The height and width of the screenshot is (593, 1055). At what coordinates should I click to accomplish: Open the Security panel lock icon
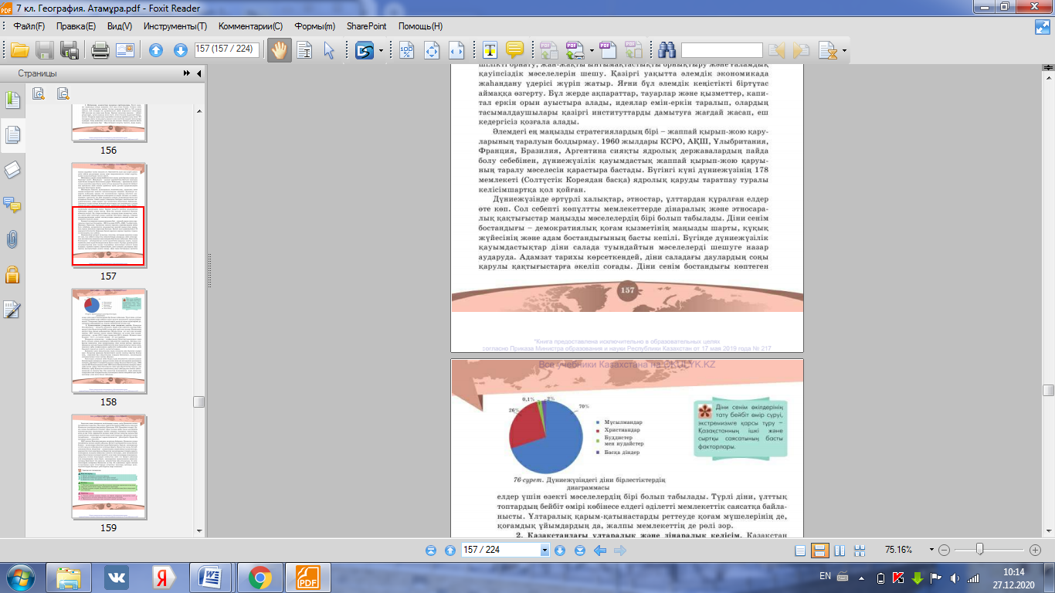point(12,274)
